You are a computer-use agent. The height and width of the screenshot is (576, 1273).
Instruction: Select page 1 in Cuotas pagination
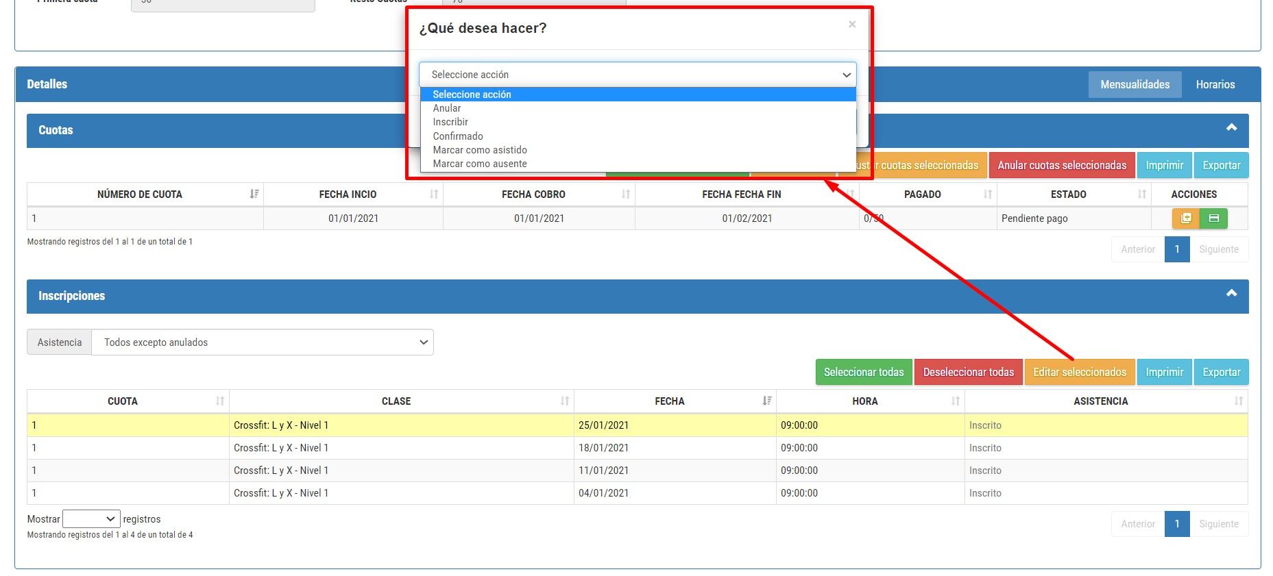pyautogui.click(x=1177, y=249)
